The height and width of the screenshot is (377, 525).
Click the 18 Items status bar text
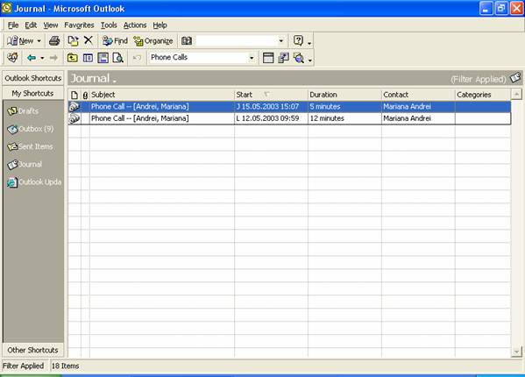click(65, 366)
